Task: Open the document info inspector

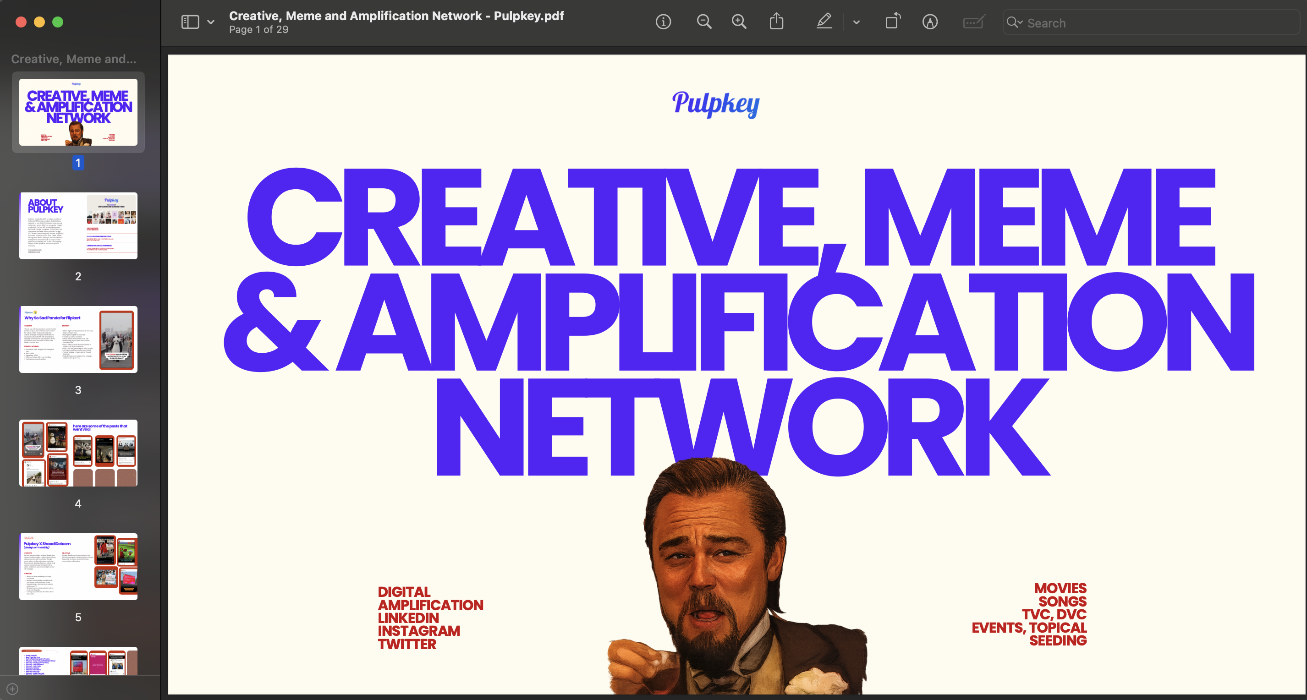Action: point(663,22)
